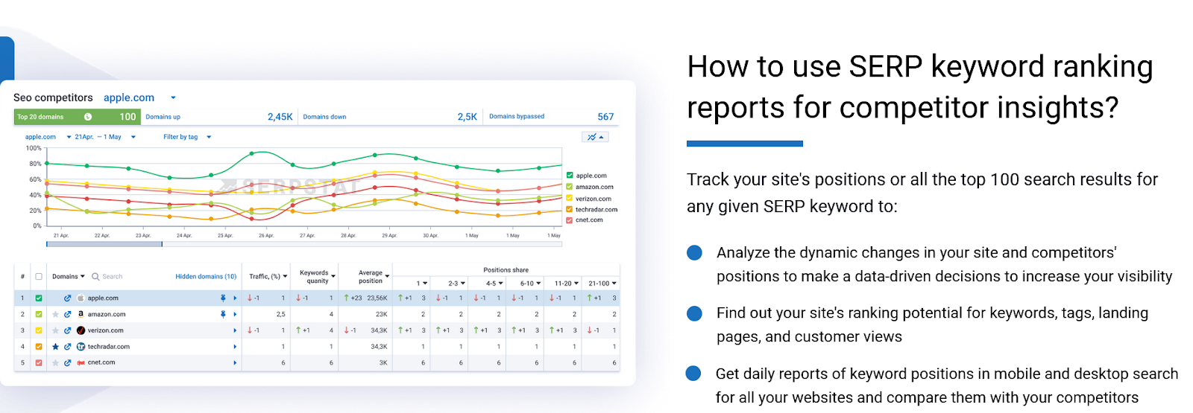Click the Amazon favicon in table
This screenshot has width=1193, height=413.
[x=81, y=315]
